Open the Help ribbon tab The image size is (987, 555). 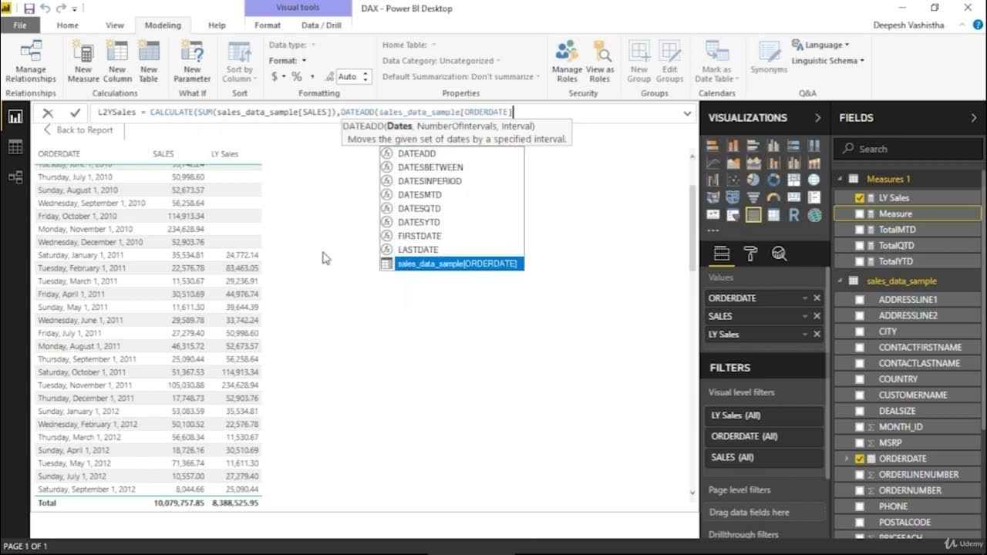(x=217, y=25)
